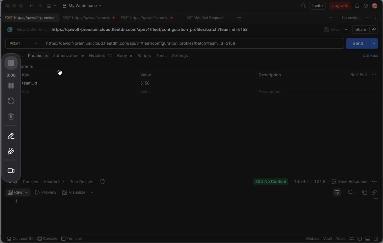Stop the screen recording
The width and height of the screenshot is (383, 243).
pos(11,63)
